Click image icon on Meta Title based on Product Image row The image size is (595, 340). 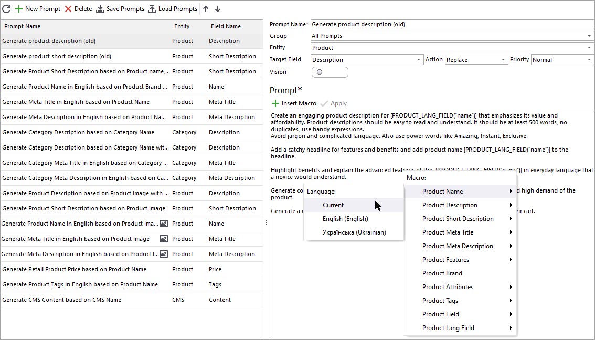[164, 239]
